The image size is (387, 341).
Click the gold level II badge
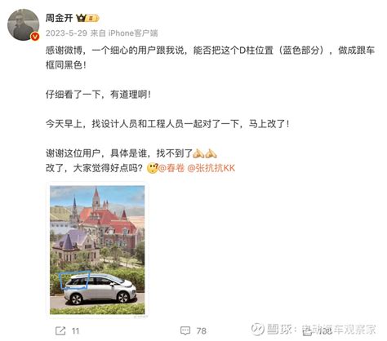92,18
